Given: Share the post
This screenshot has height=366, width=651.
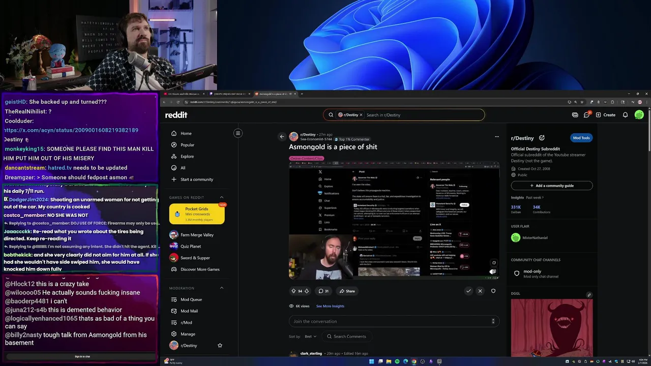Looking at the screenshot, I should click(347, 291).
